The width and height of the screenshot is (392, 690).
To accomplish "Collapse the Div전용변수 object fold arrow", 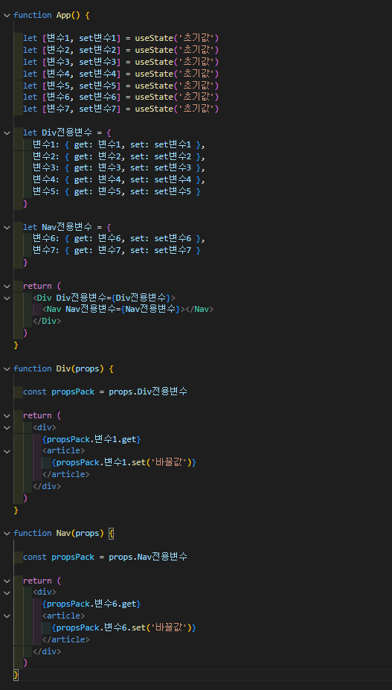I will click(7, 133).
